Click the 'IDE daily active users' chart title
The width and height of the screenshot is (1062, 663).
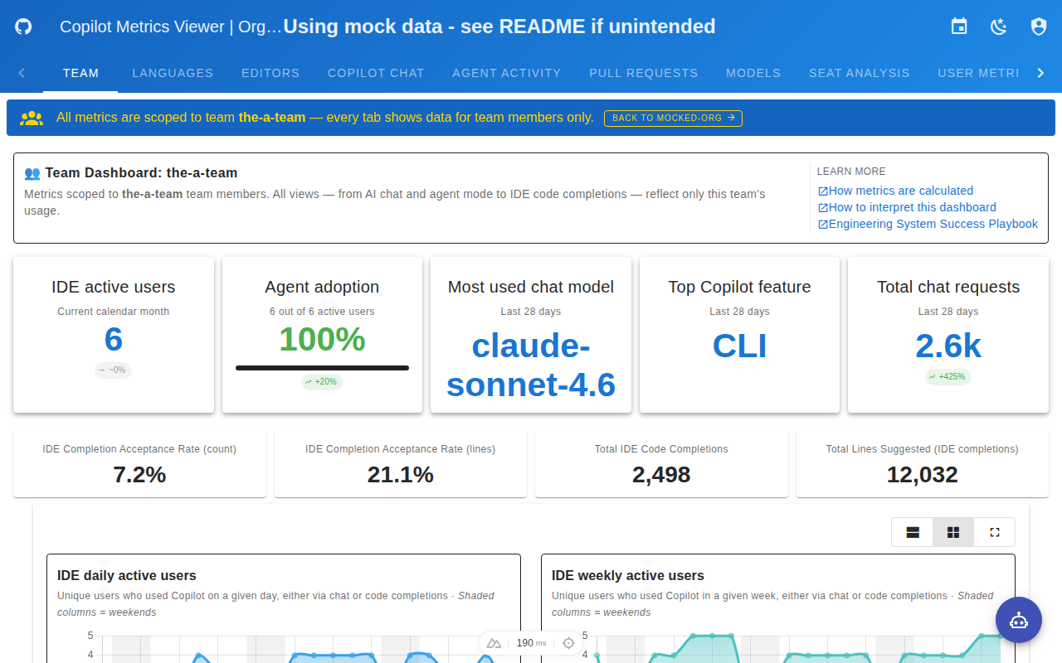(127, 575)
